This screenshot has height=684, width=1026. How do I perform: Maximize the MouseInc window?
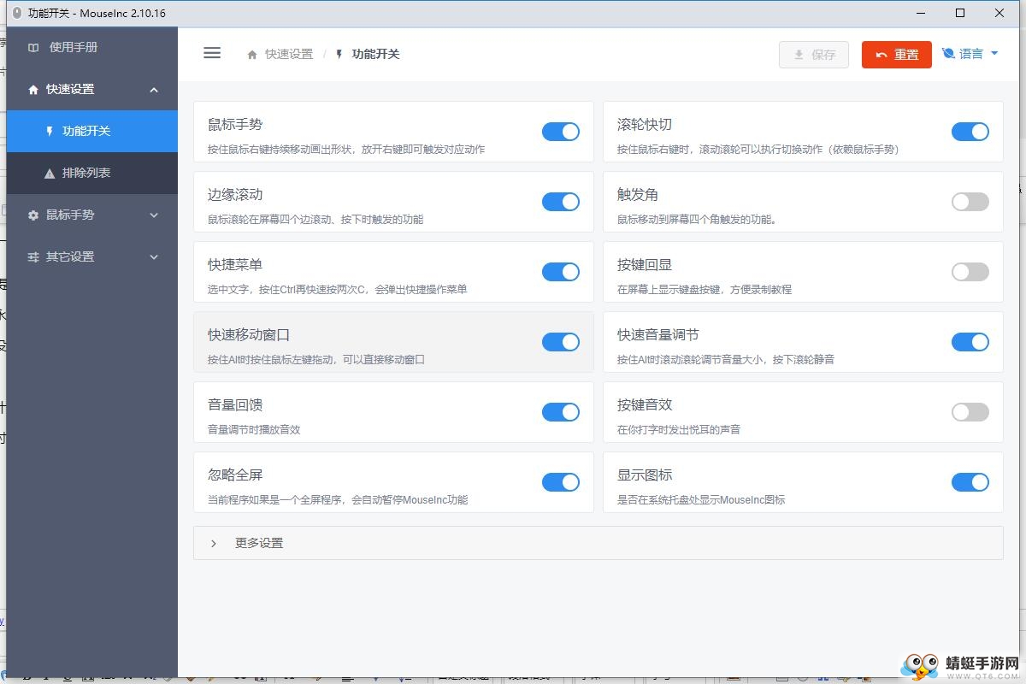(960, 13)
